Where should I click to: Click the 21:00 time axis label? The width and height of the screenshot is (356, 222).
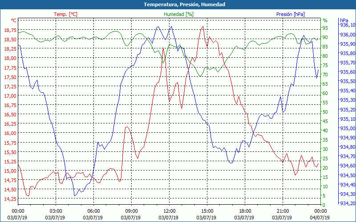(283, 211)
